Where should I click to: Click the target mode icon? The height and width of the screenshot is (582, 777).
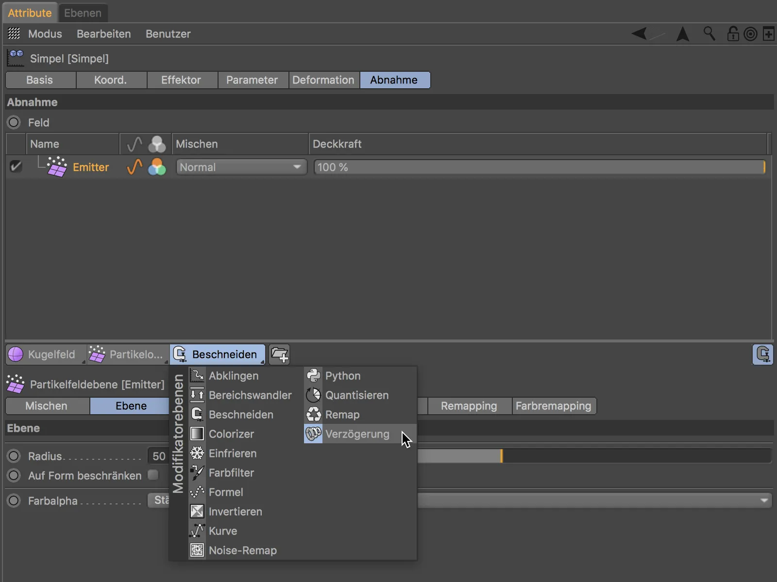(750, 34)
